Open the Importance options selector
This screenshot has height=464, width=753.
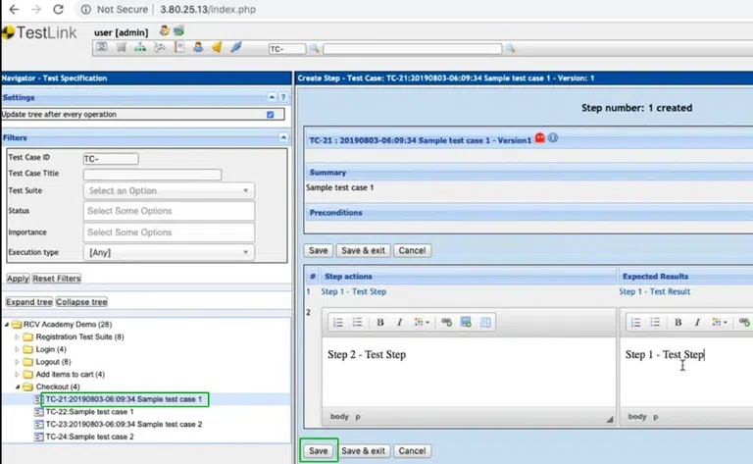point(169,232)
